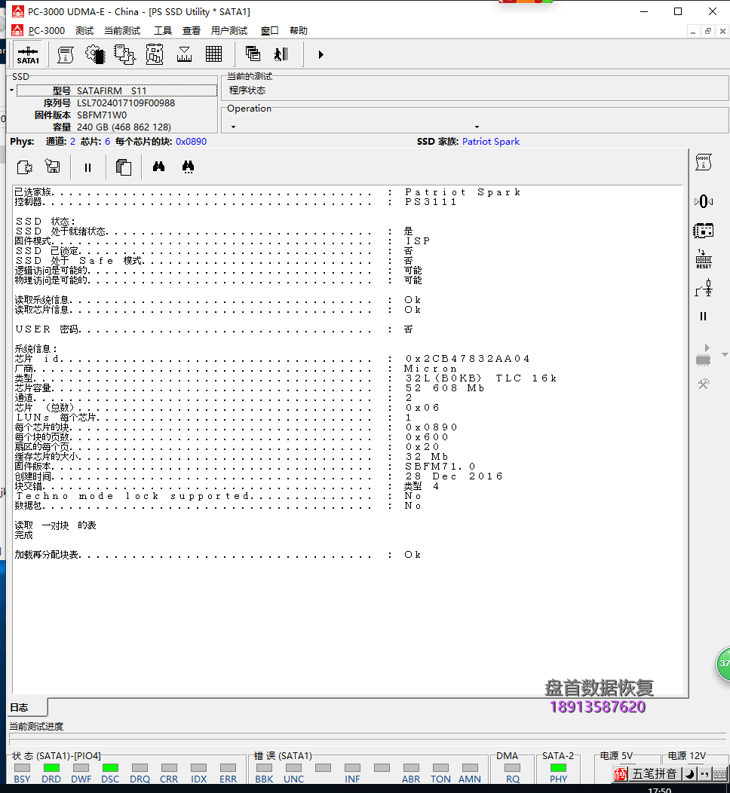730x793 pixels.
Task: Open the PC-3000 menu
Action: coord(47,31)
